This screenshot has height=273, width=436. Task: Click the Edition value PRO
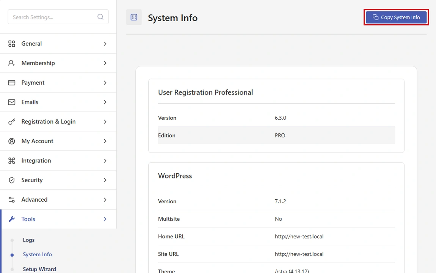tap(280, 136)
